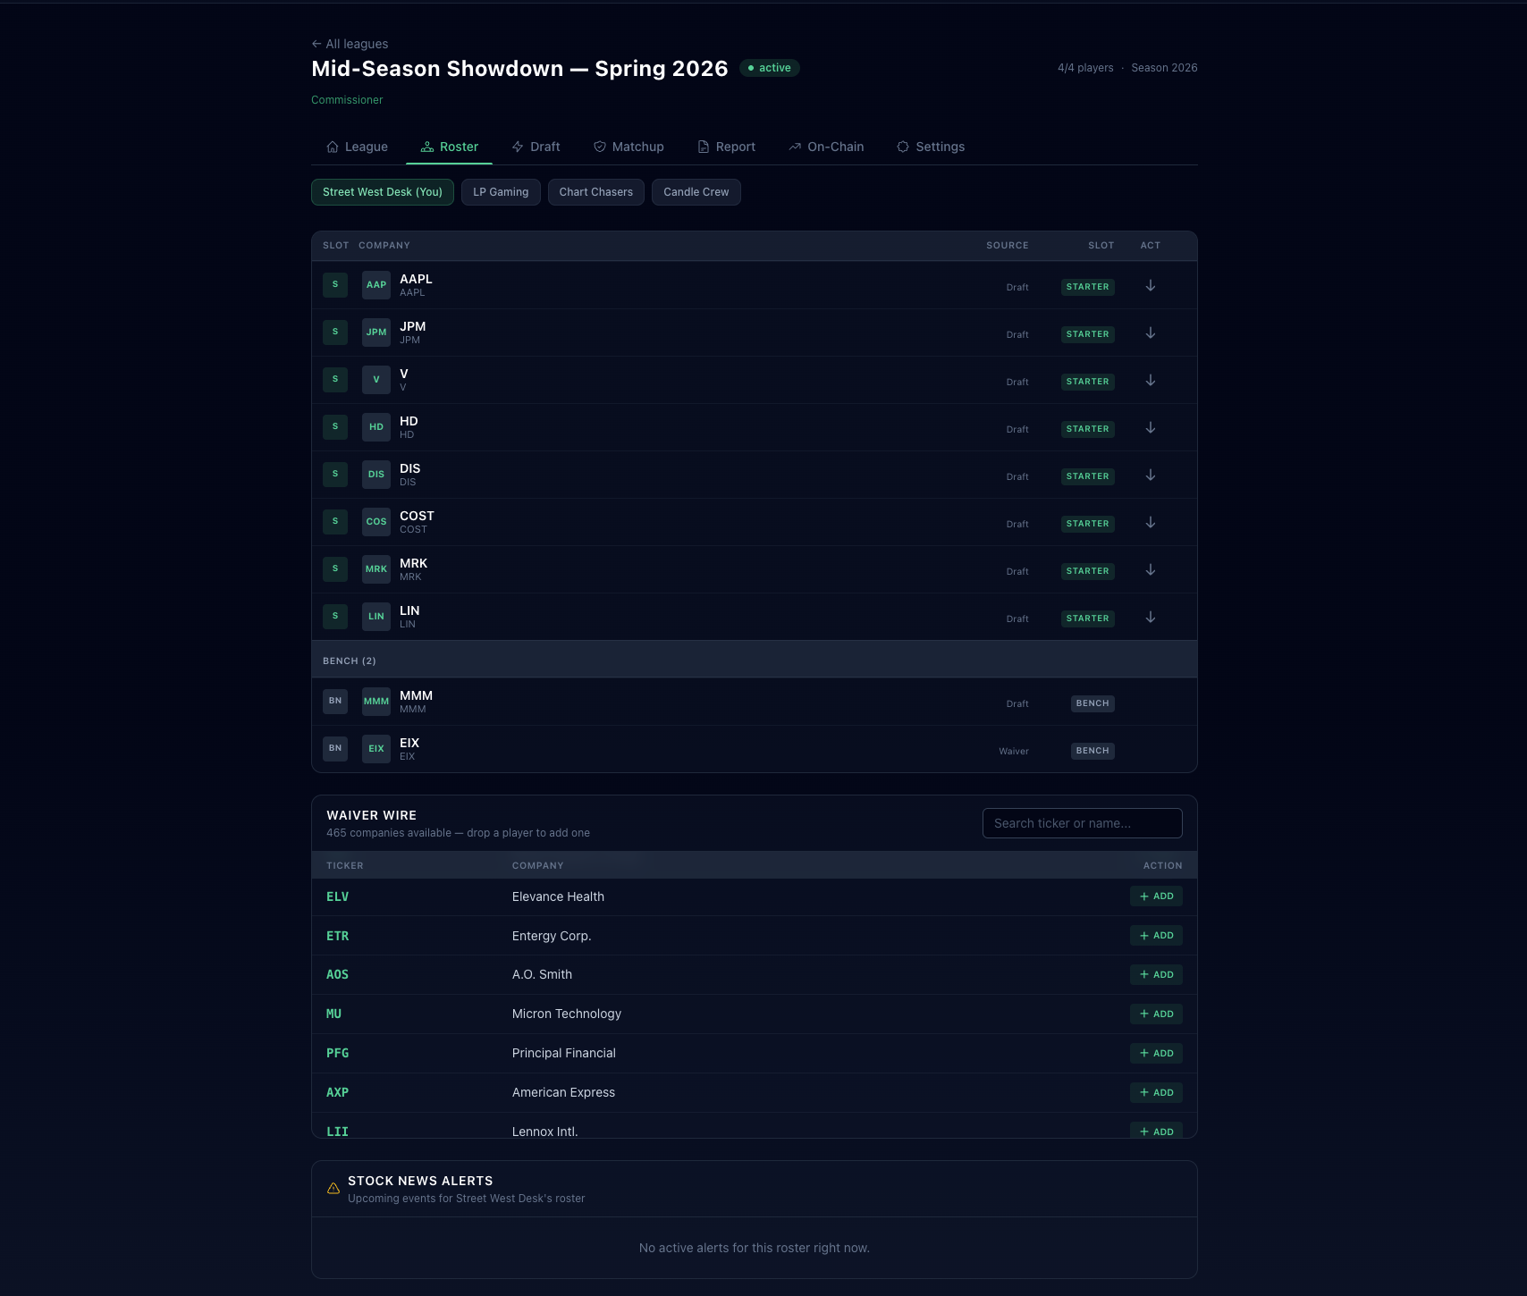View the LP Gaming roster
The image size is (1527, 1296).
(x=501, y=192)
